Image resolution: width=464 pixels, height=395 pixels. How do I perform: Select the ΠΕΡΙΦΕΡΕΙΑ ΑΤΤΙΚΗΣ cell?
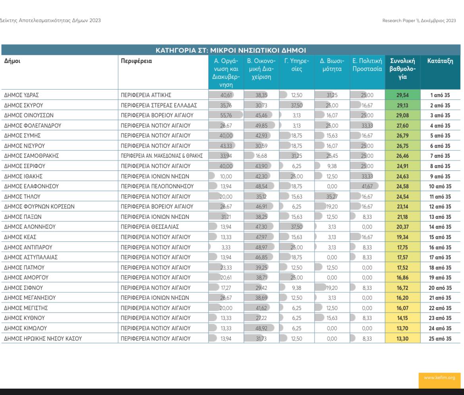[x=146, y=95]
